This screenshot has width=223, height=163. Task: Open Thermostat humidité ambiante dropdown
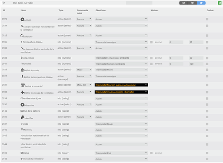pyautogui.click(x=121, y=64)
